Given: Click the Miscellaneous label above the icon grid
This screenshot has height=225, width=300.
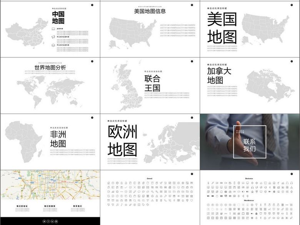Looking at the screenshot, I should click(249, 200).
